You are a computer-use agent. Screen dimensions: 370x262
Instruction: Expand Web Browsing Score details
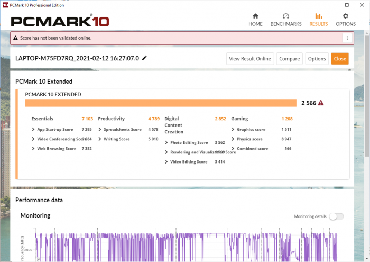coord(33,148)
